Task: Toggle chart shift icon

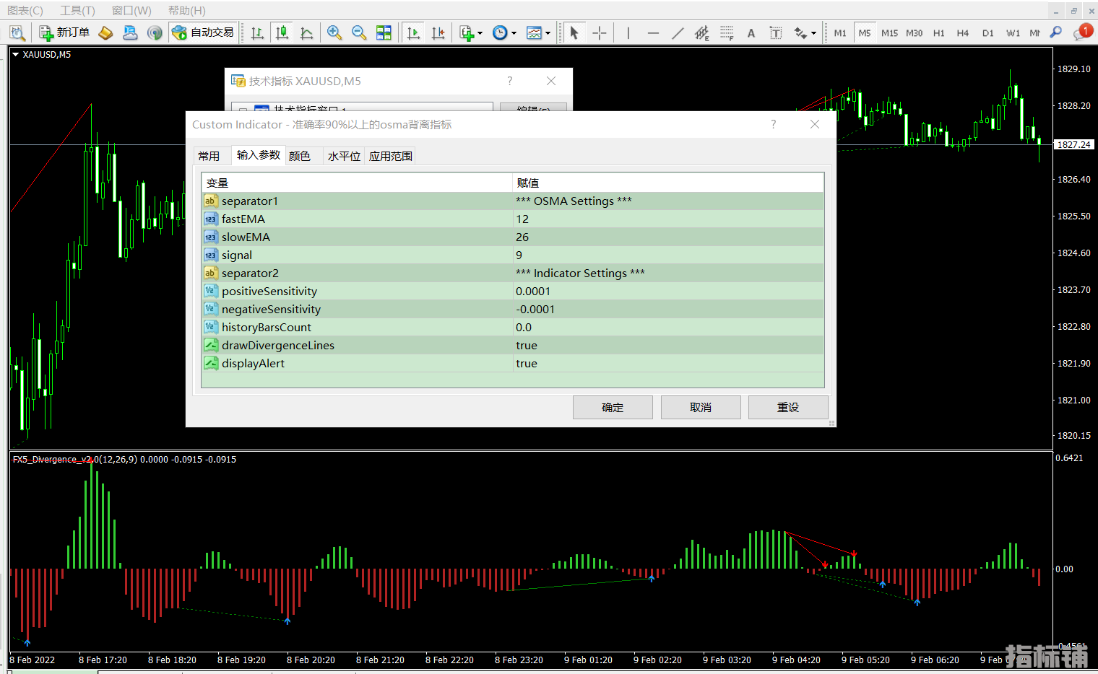Action: [438, 32]
